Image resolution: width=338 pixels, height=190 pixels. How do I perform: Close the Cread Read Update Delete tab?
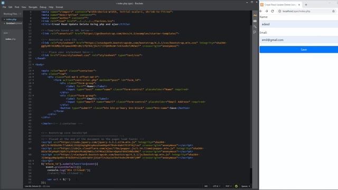(x=299, y=5)
